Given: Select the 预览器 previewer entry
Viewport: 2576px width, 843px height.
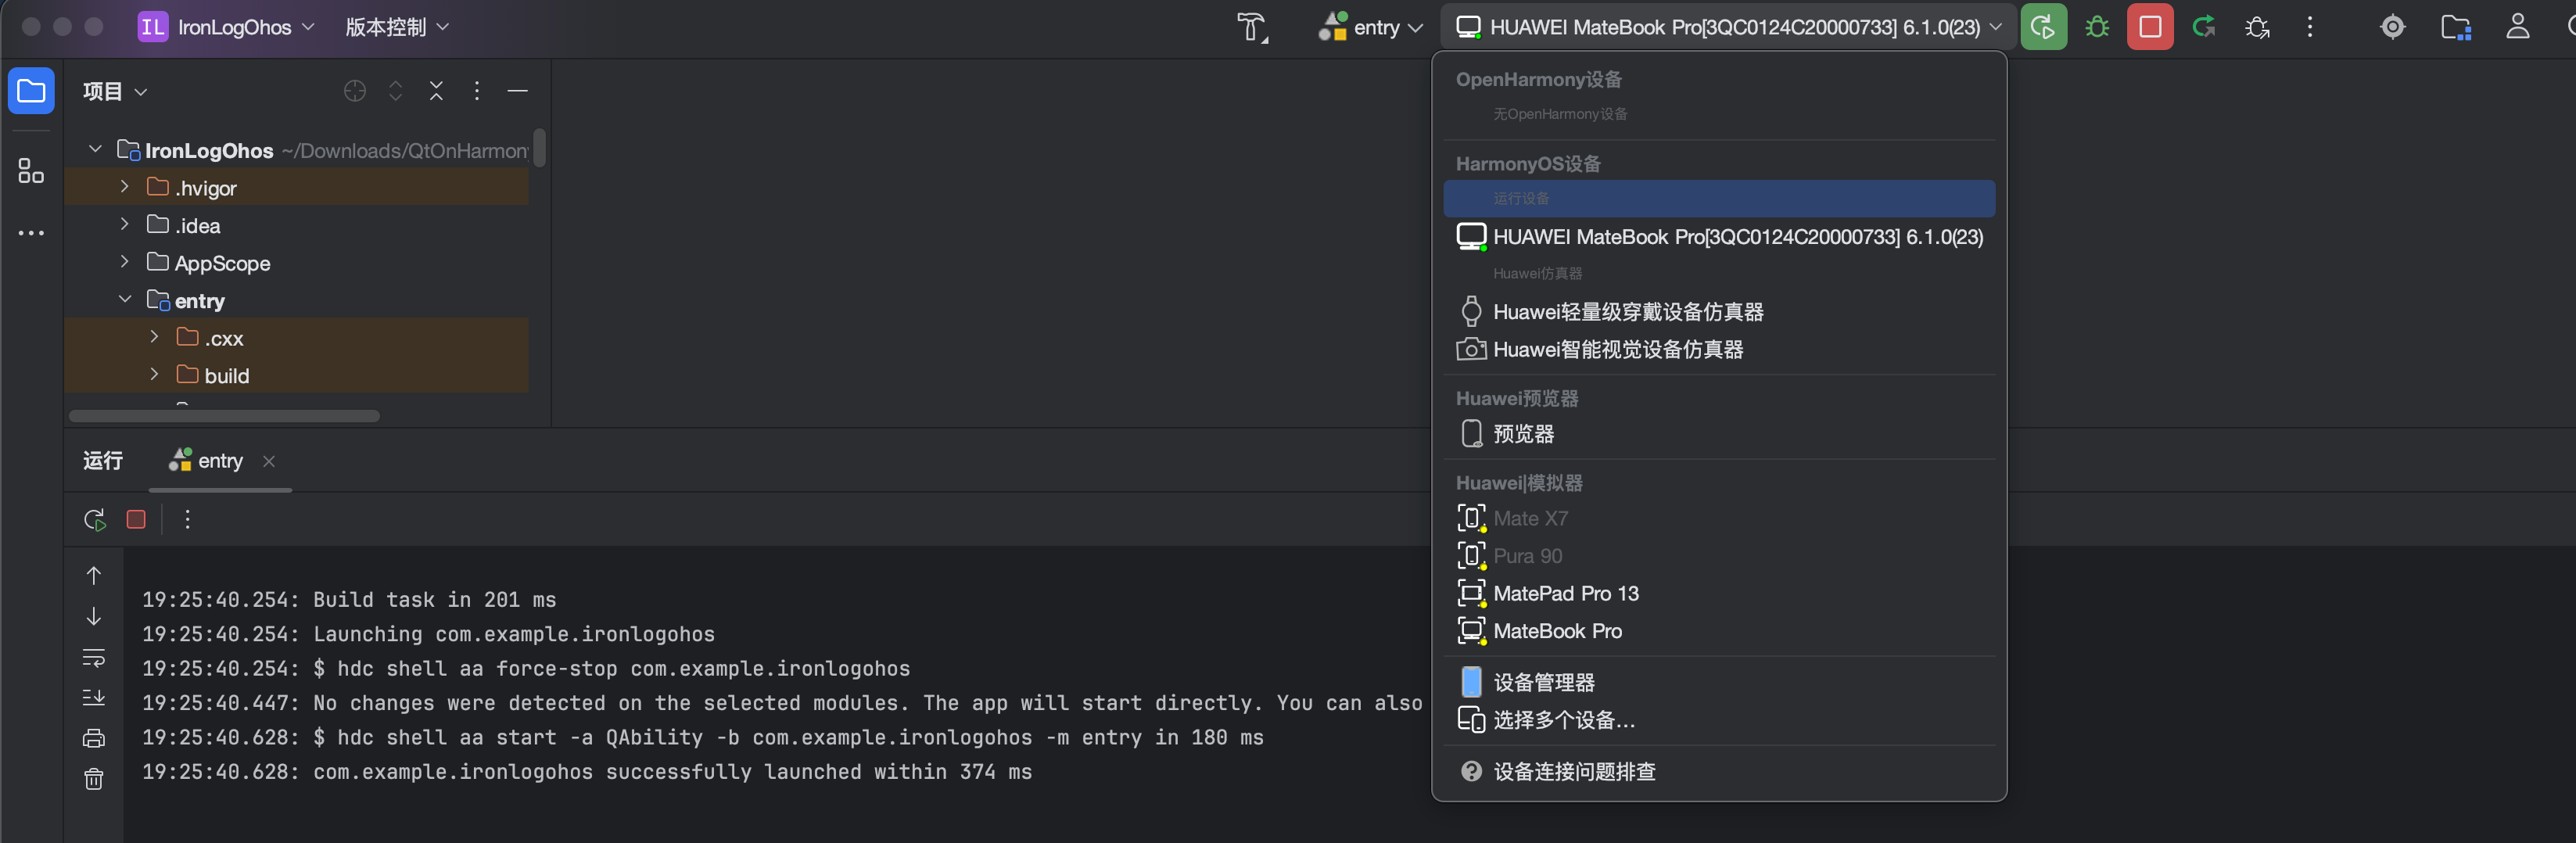Looking at the screenshot, I should tap(1719, 434).
